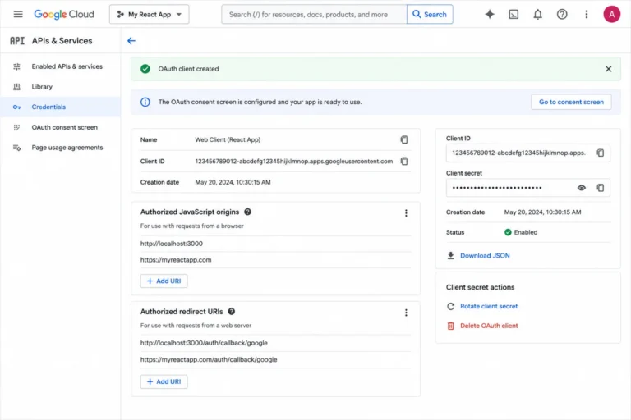Go back using the blue arrow
631x420 pixels.
[x=131, y=40]
